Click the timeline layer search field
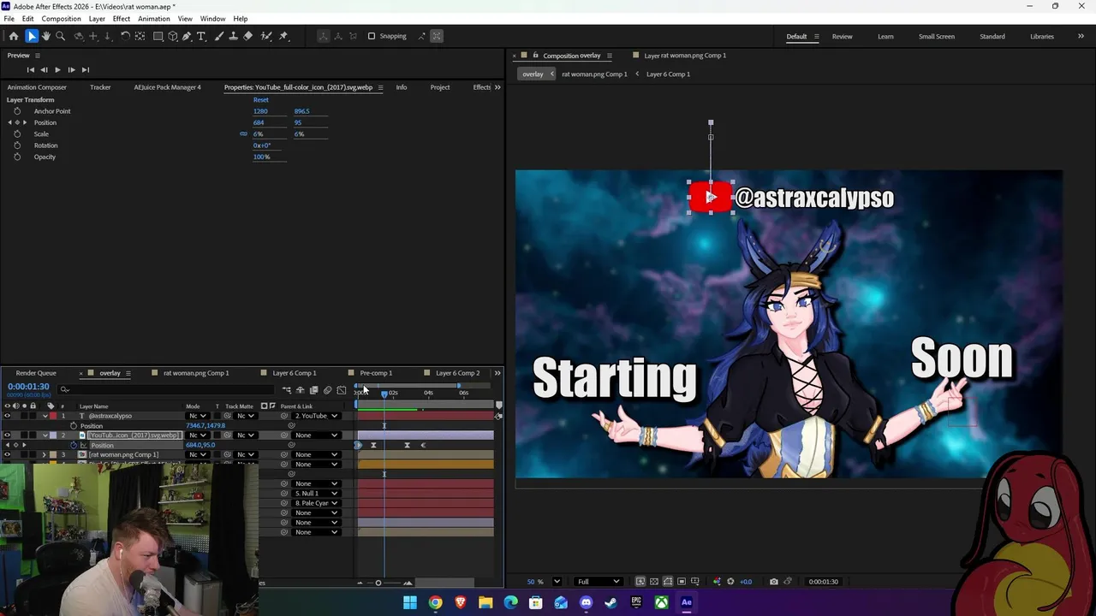The width and height of the screenshot is (1096, 616). (x=165, y=389)
